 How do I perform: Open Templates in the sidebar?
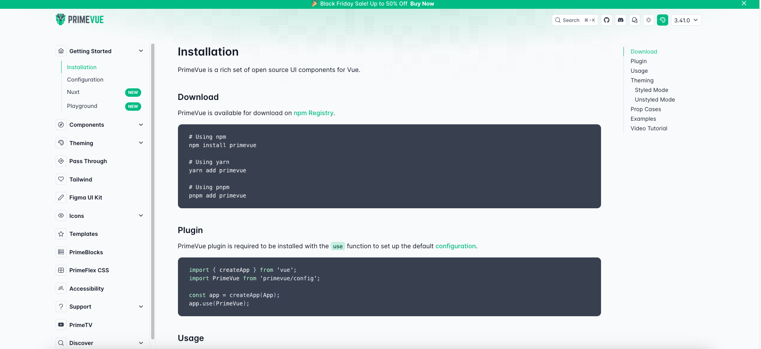[84, 234]
